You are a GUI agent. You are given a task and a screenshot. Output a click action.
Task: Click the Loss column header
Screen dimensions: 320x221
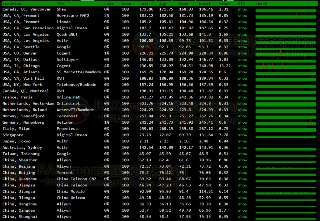109,4
